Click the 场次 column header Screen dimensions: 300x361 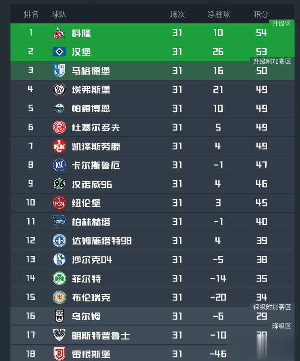point(177,14)
